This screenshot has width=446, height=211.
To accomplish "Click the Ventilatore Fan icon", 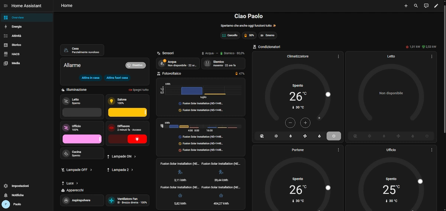I will point(111,201).
